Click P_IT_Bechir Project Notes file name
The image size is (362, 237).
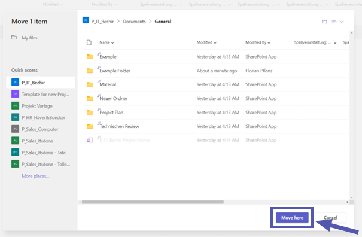[x=124, y=140]
